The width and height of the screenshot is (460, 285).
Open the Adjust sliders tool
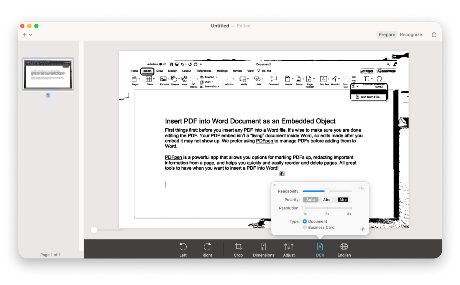click(x=289, y=247)
